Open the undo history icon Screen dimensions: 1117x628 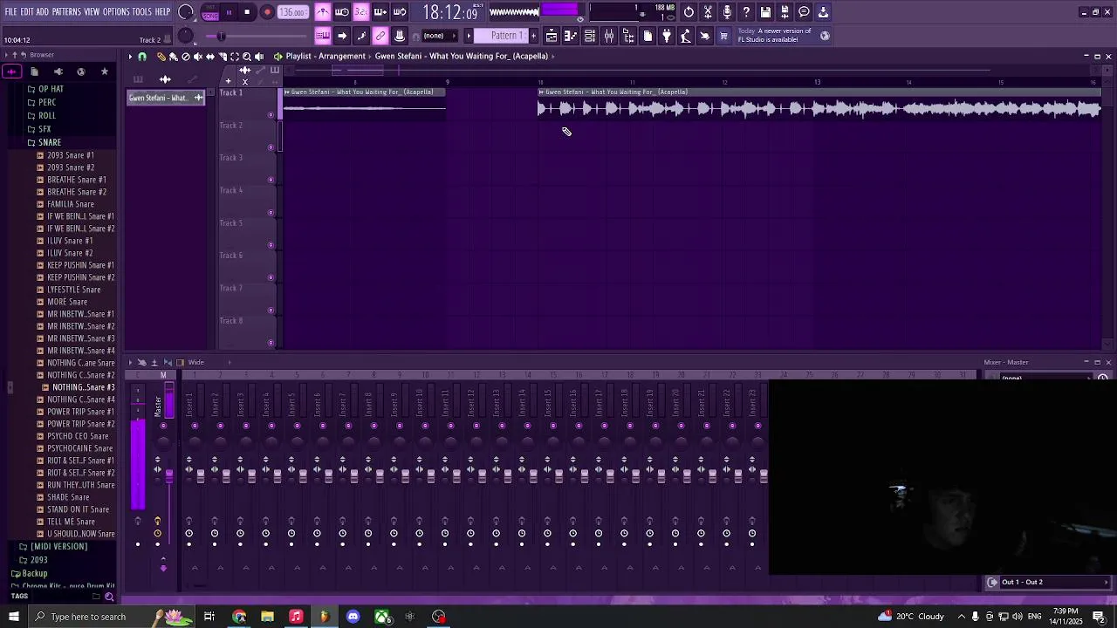[689, 12]
